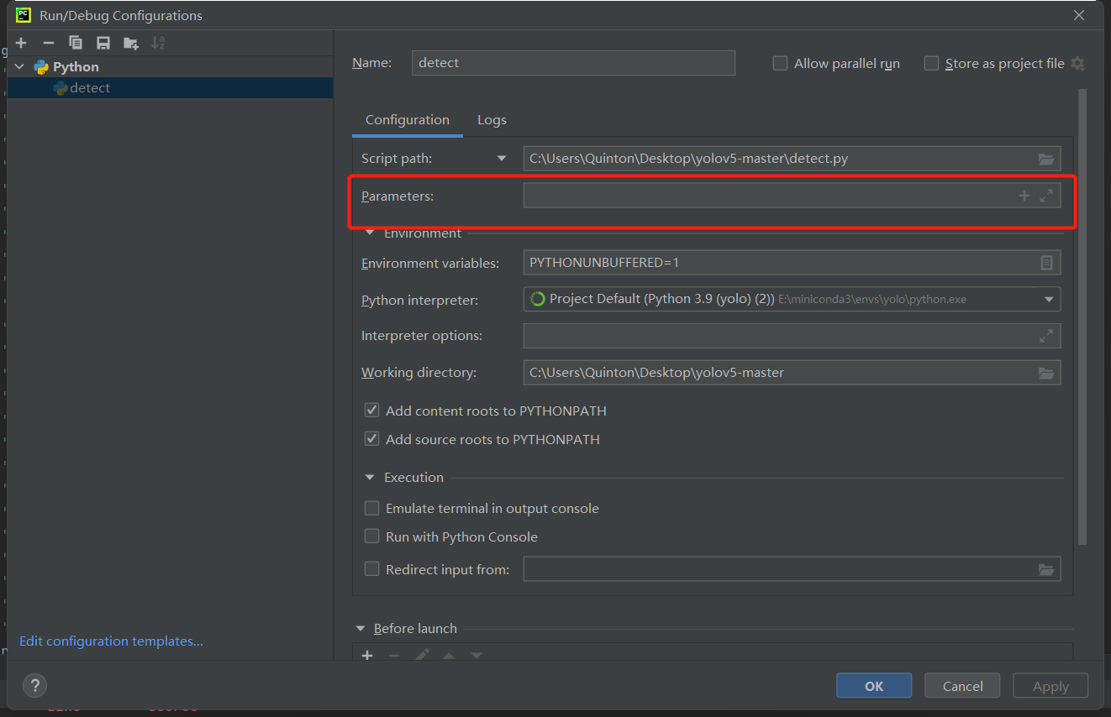Open Store as project file settings gear
The image size is (1111, 717).
point(1078,64)
